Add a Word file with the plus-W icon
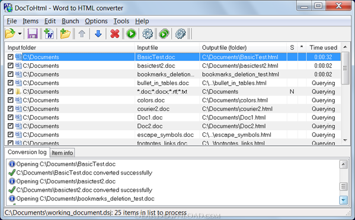The height and width of the screenshot is (220, 355). pos(49,34)
